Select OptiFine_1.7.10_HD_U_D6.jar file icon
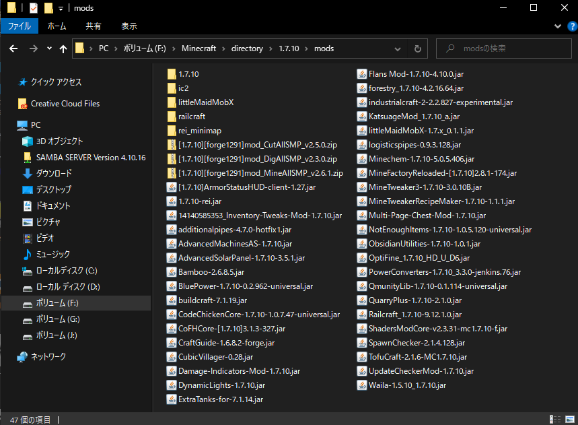The image size is (578, 425). click(361, 258)
